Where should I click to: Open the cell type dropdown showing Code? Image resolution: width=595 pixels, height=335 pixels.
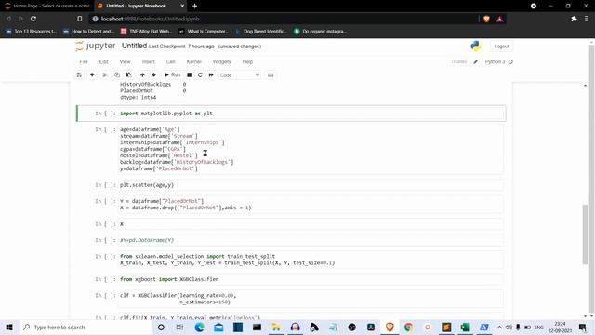240,75
